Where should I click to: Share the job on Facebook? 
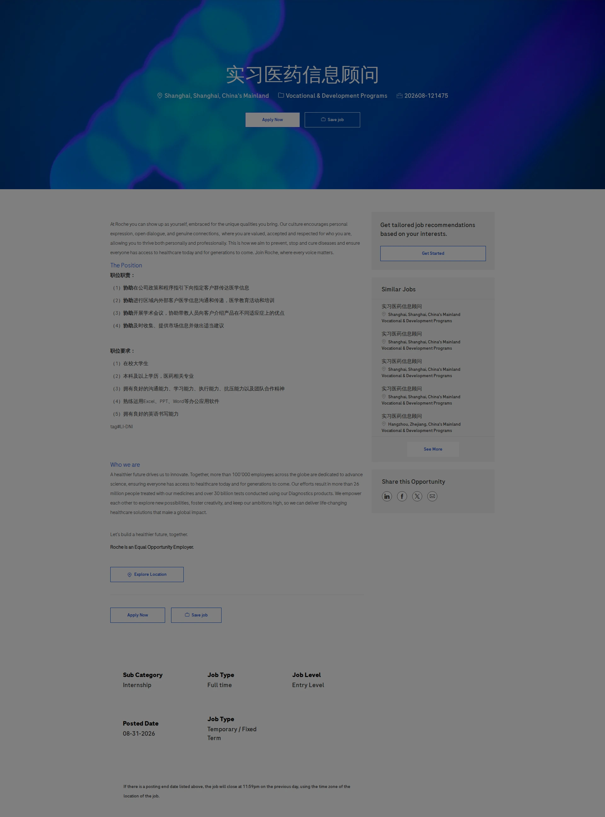pos(402,496)
